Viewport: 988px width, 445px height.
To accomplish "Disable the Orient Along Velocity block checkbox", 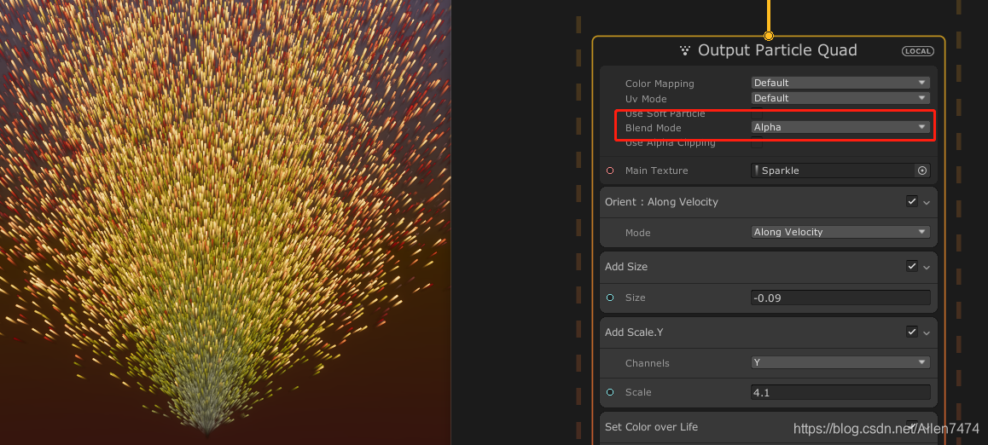I will coord(912,202).
